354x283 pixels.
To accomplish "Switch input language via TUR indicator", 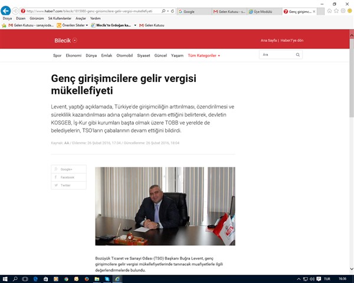I will pos(327,279).
